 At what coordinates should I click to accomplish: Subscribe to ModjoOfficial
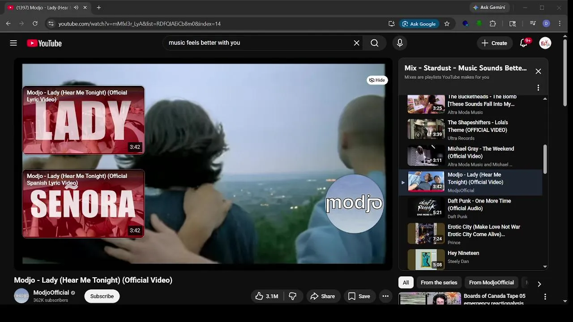tap(102, 296)
